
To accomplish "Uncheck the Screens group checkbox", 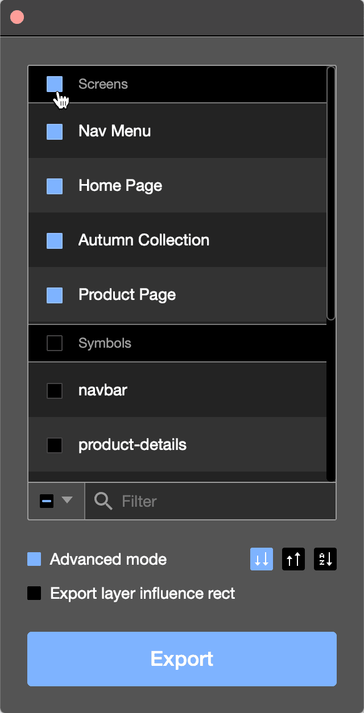I will [55, 84].
